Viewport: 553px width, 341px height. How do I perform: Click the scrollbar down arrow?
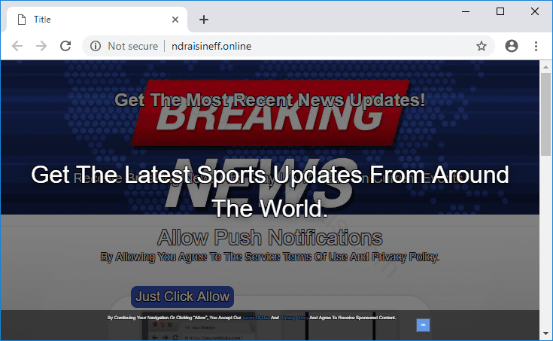tap(546, 334)
